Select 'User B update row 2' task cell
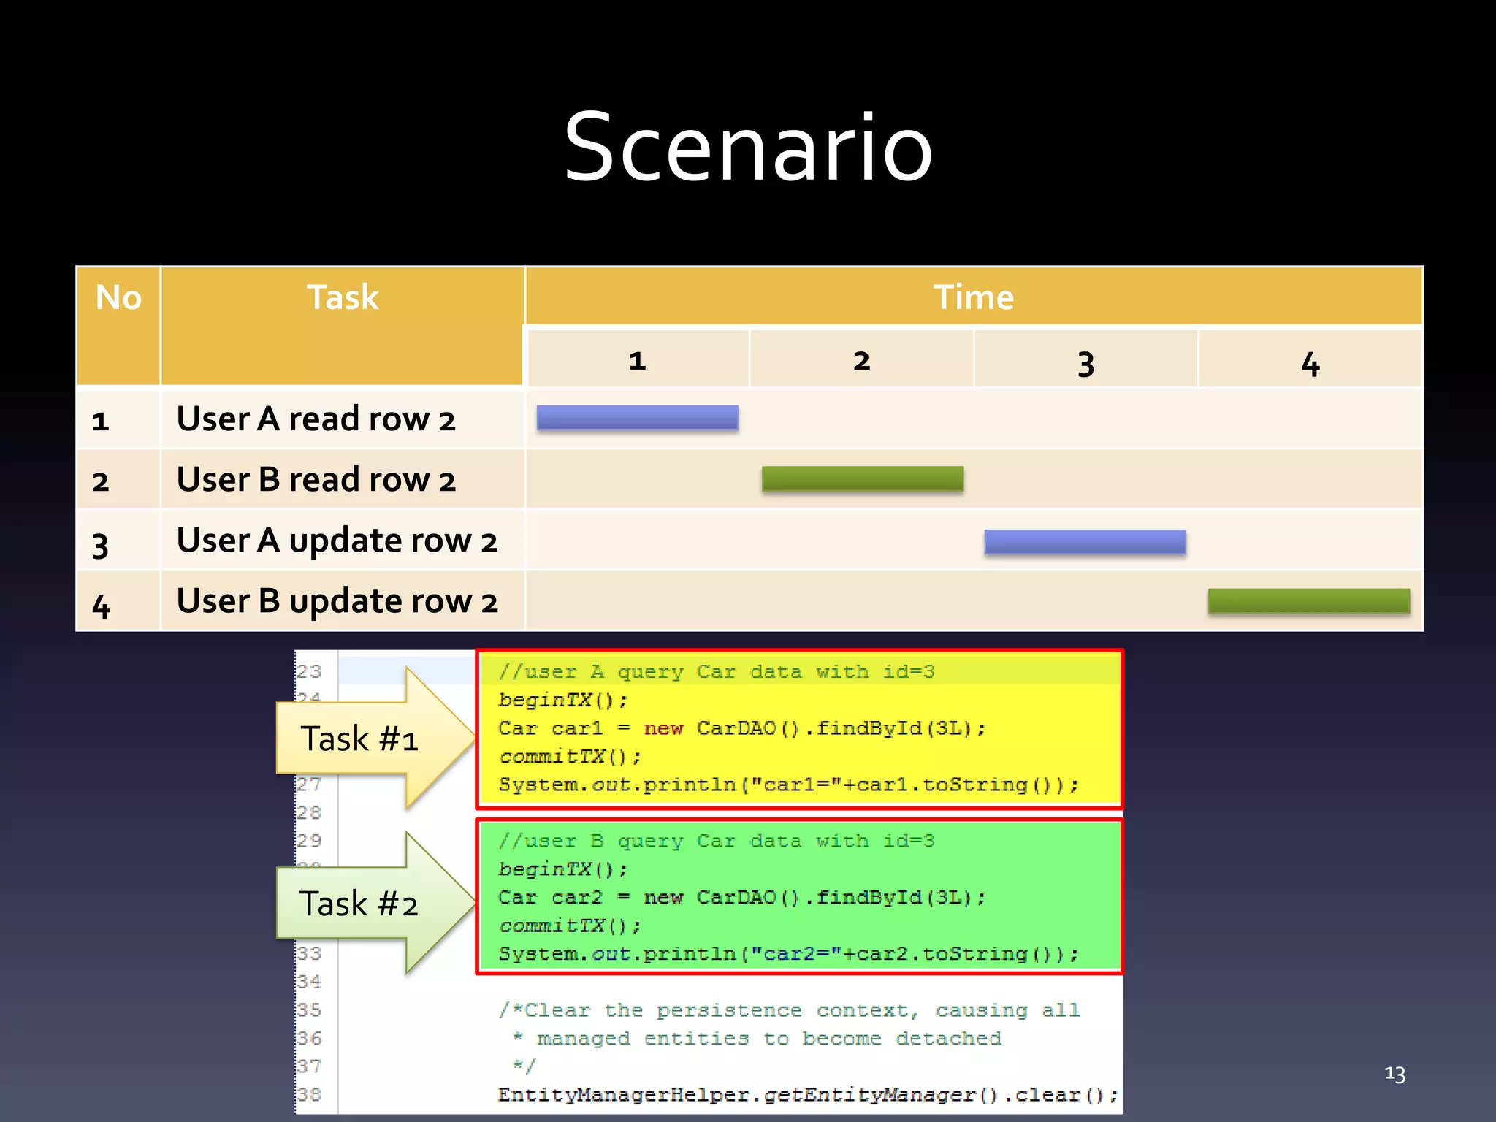Image resolution: width=1496 pixels, height=1122 pixels. click(343, 601)
